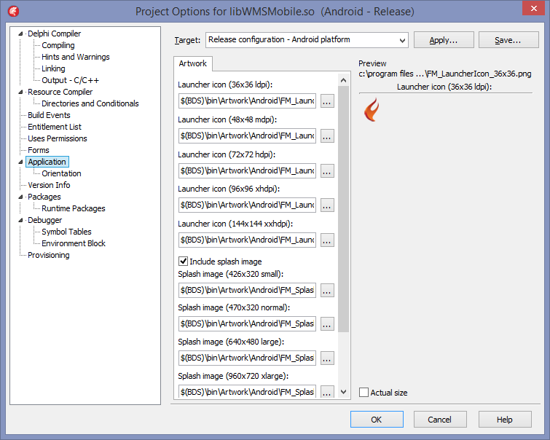This screenshot has width=550, height=440.
Task: Browse for 470x320 normal splash image
Action: (326, 324)
